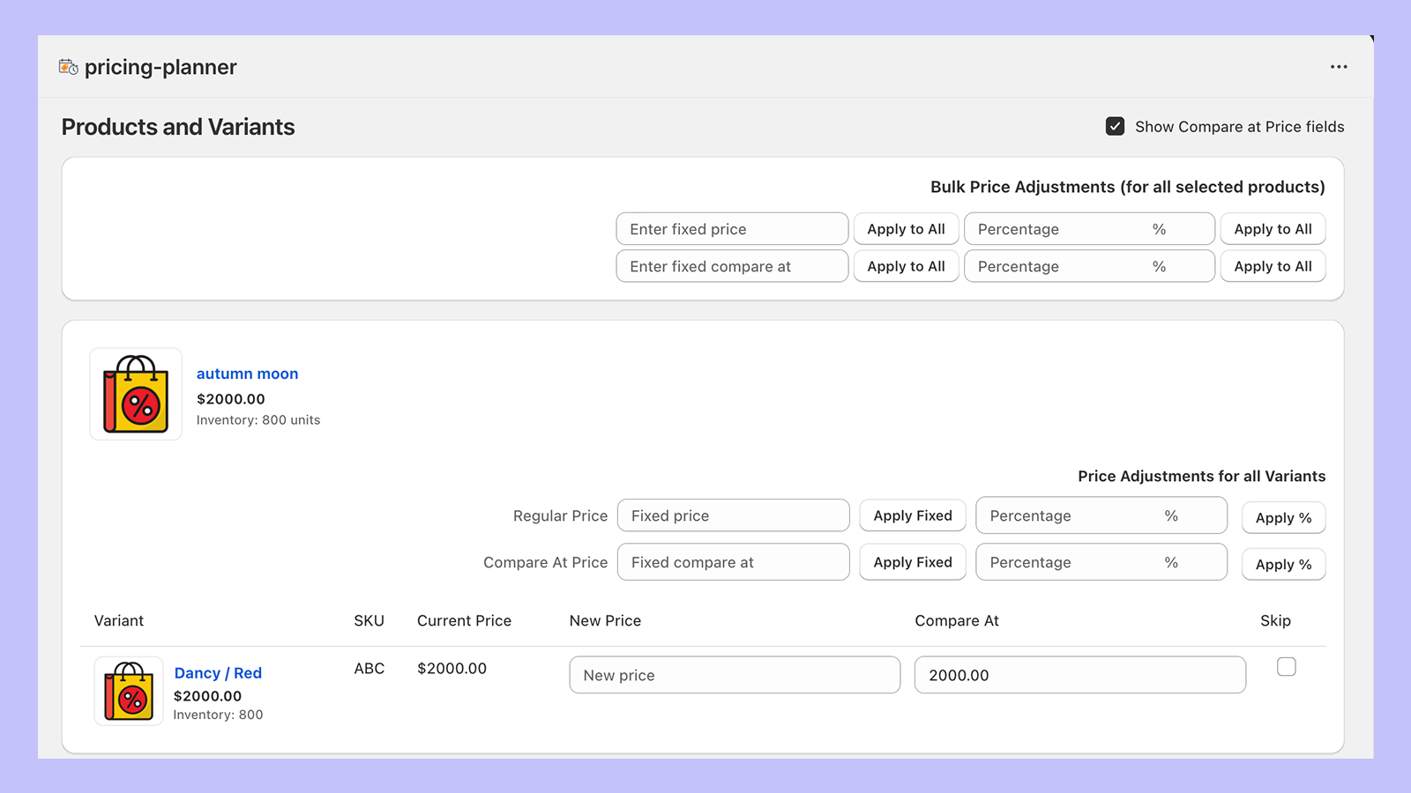Click Apply Fixed for Compare At Price
This screenshot has height=793, width=1411.
[x=912, y=562]
